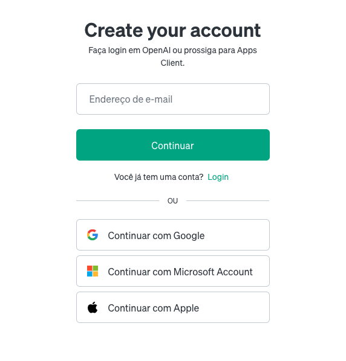346x361 pixels.
Task: Click the Endereço de e-mail placeholder text
Action: pos(131,100)
